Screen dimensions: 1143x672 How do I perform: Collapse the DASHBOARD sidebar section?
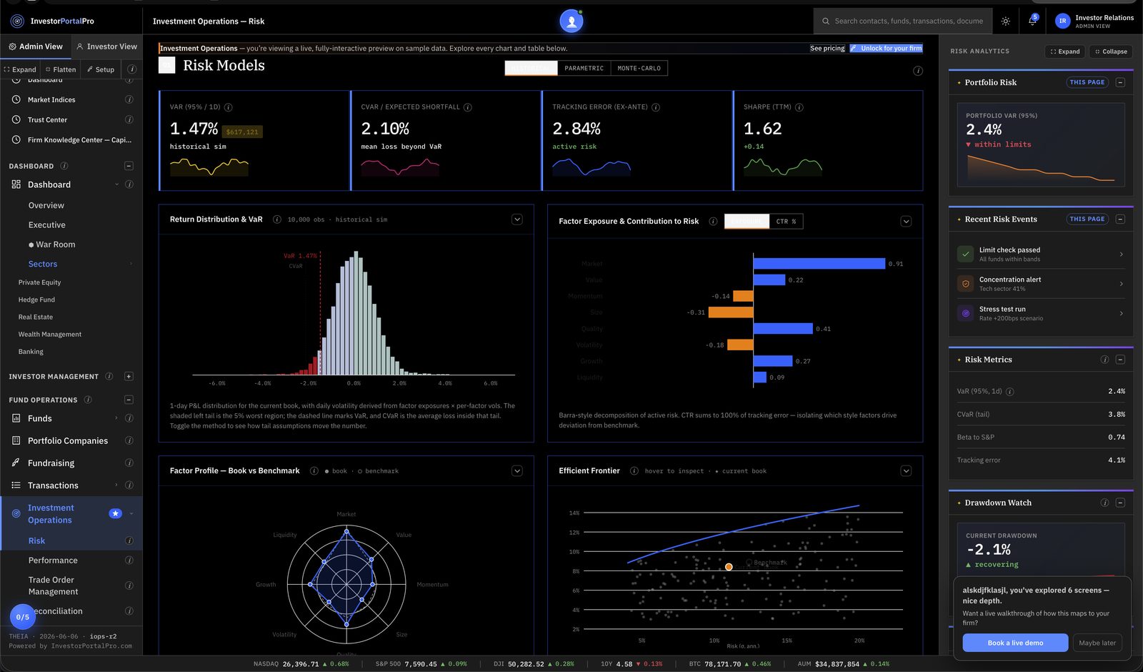[129, 166]
